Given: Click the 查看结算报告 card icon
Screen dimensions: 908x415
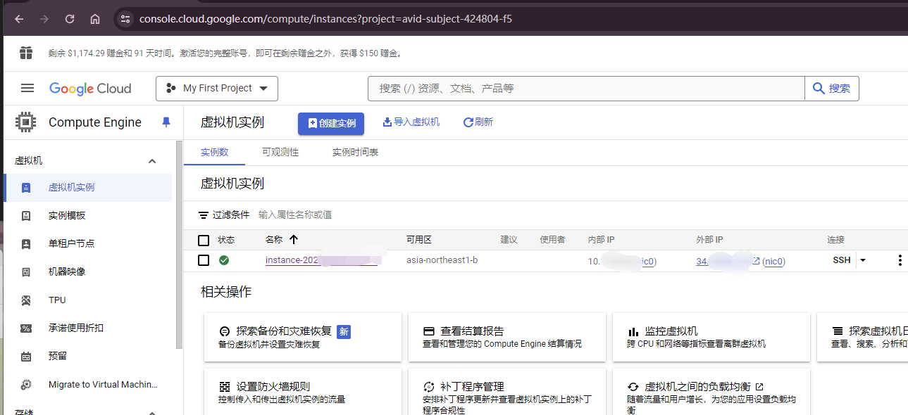Looking at the screenshot, I should [x=428, y=331].
